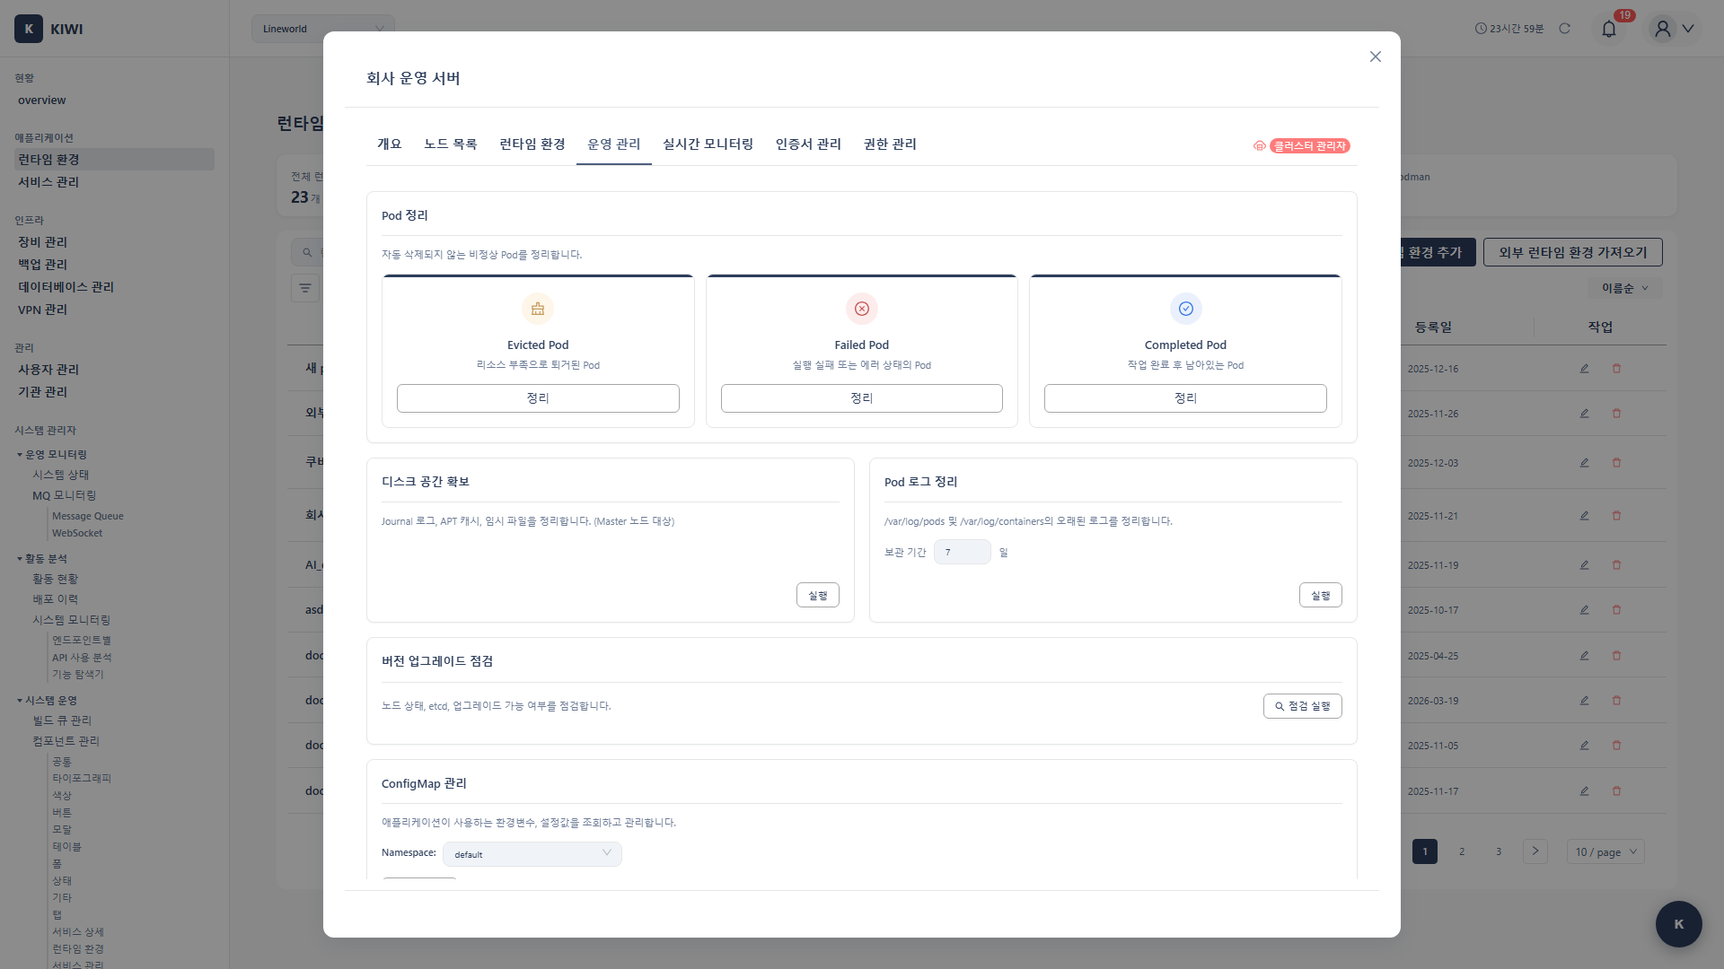1724x969 pixels.
Task: Click 정리 under Failed Pod
Action: (x=862, y=398)
